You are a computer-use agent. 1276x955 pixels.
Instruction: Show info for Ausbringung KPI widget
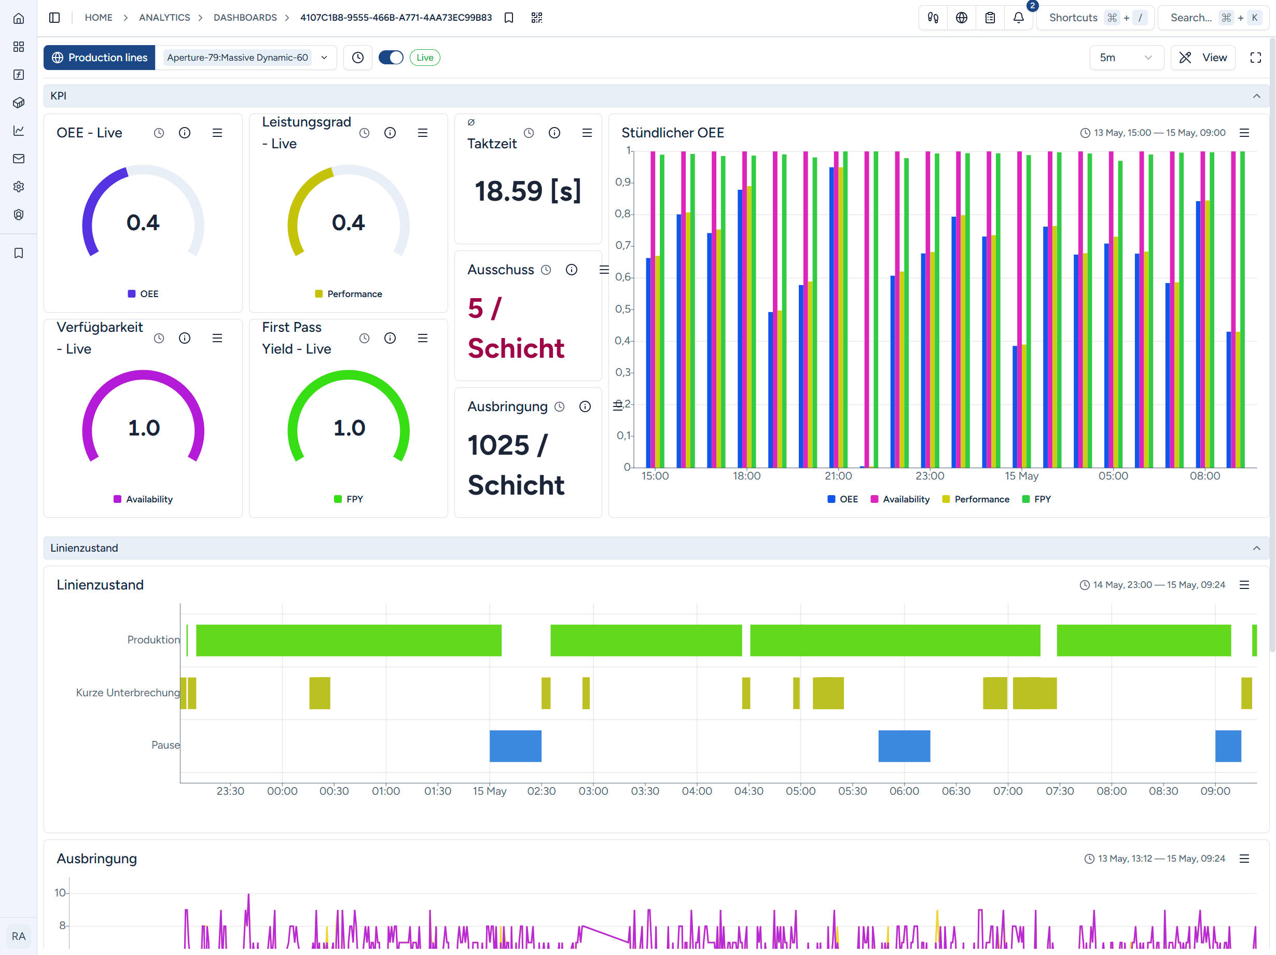tap(585, 407)
